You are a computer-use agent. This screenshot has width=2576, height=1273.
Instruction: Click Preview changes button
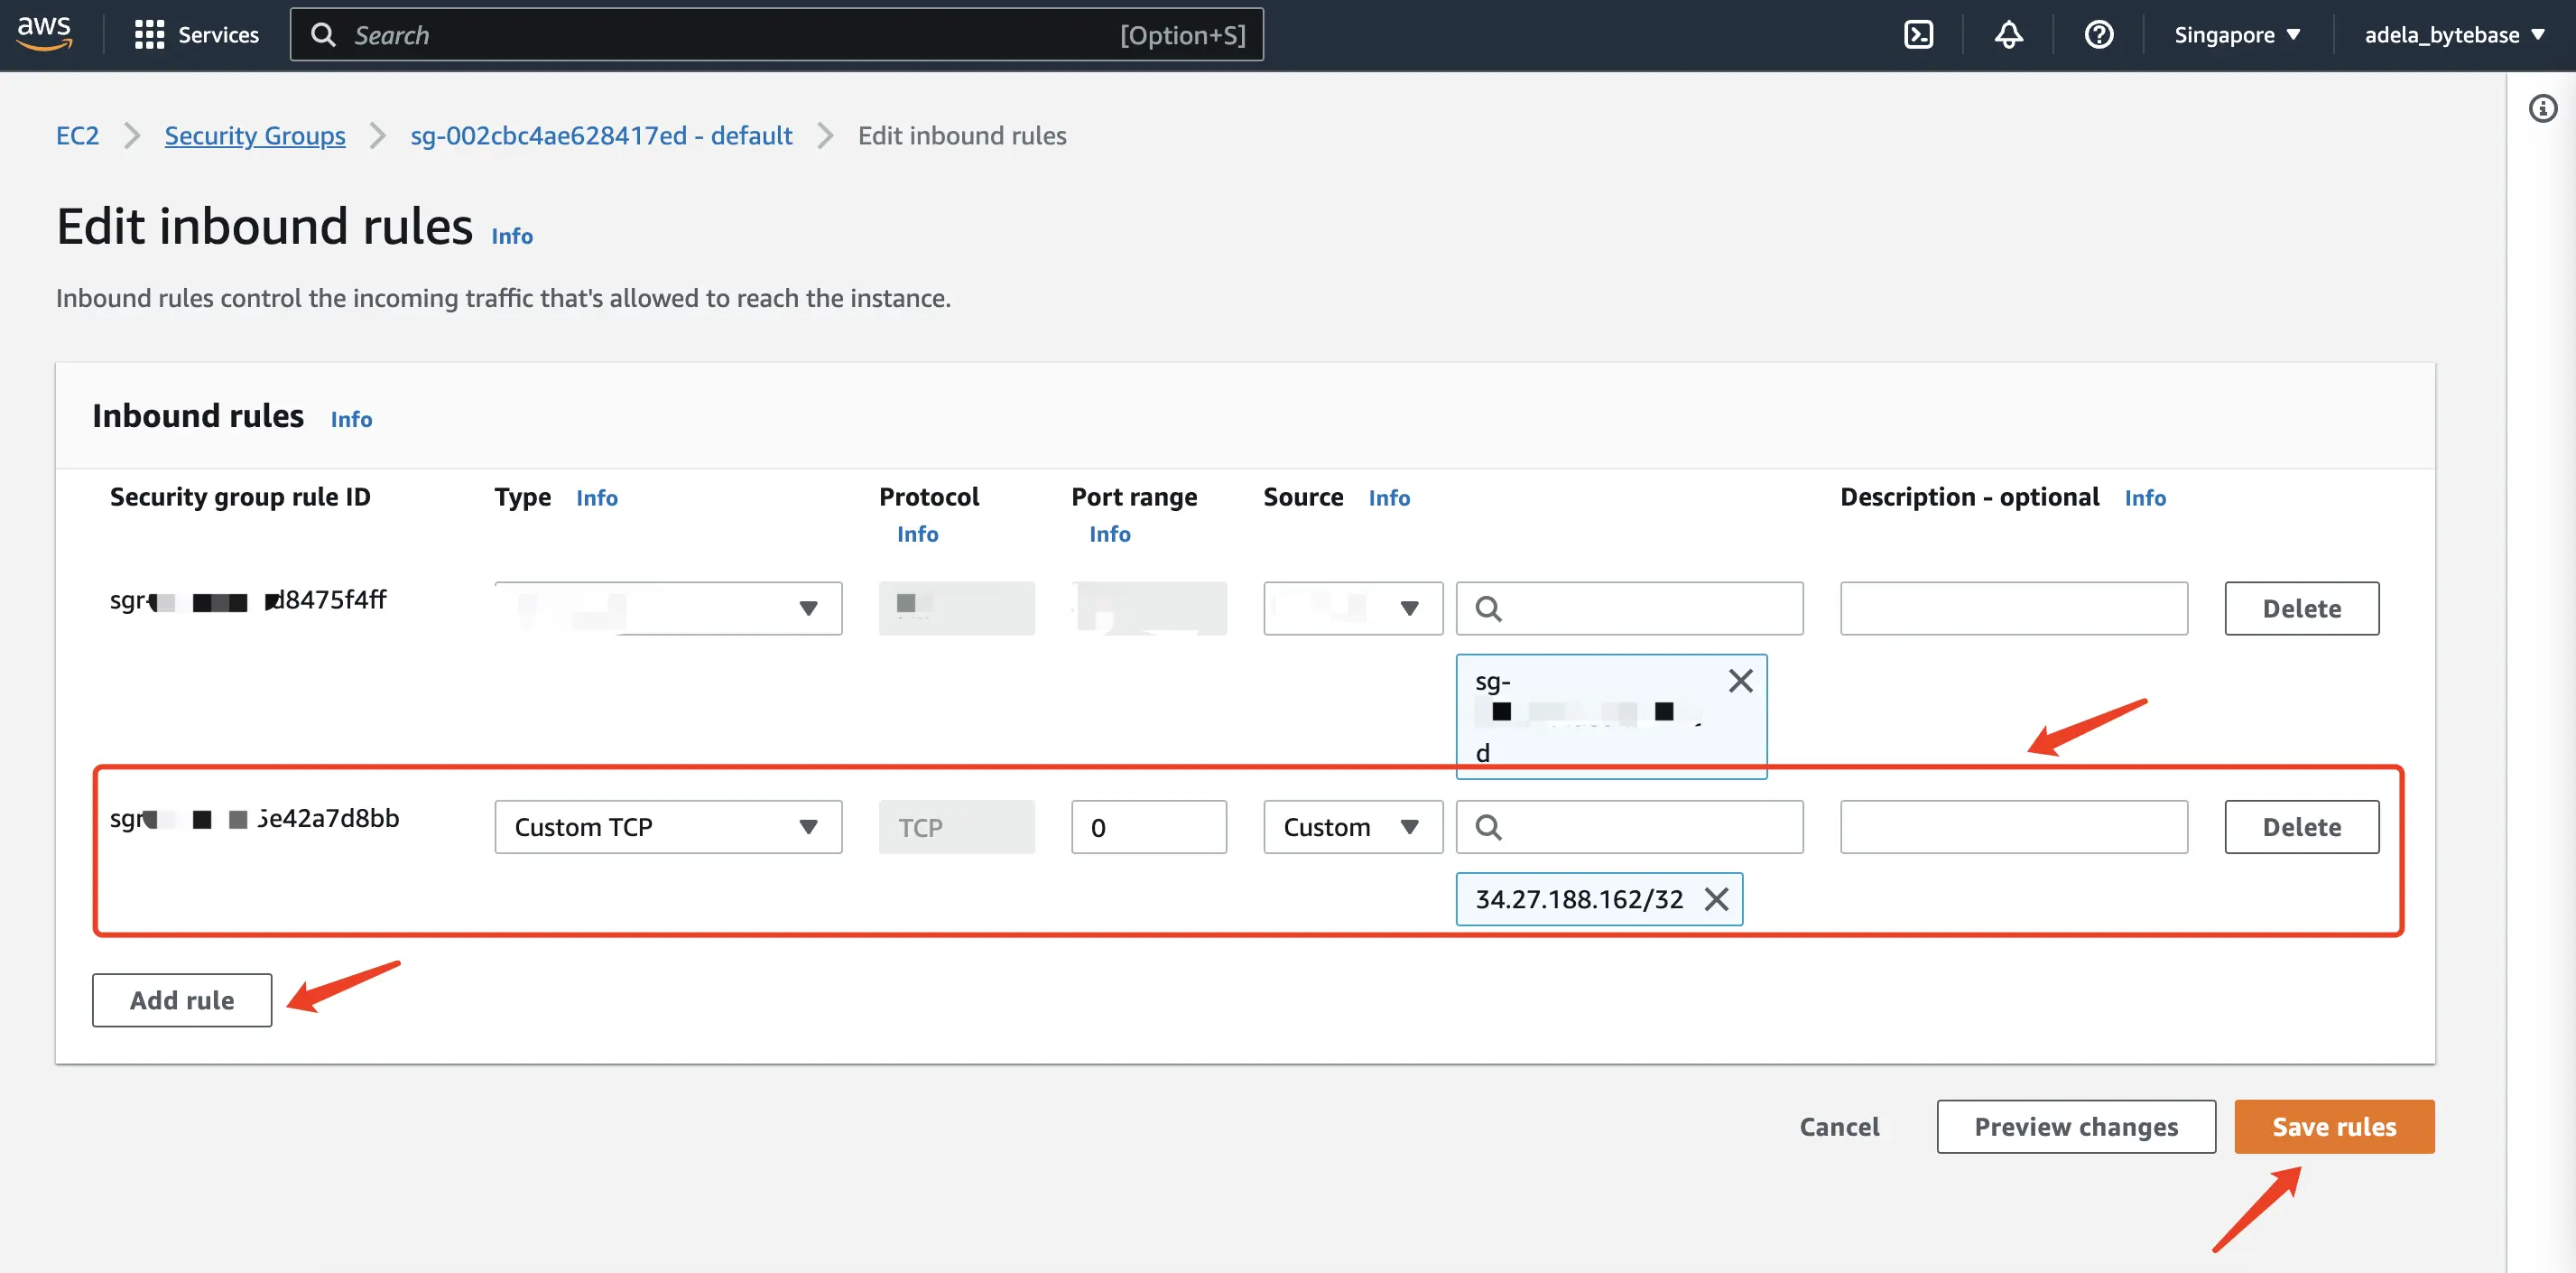pyautogui.click(x=2076, y=1127)
